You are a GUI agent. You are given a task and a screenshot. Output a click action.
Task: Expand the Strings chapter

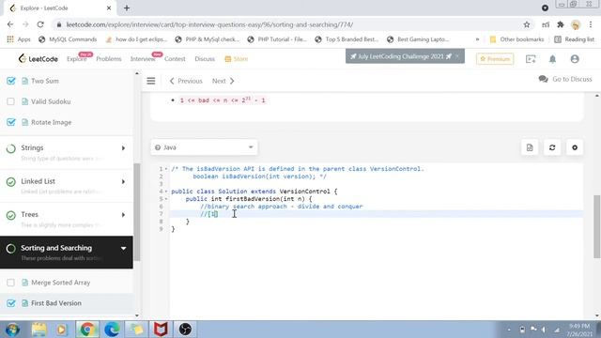coord(123,148)
